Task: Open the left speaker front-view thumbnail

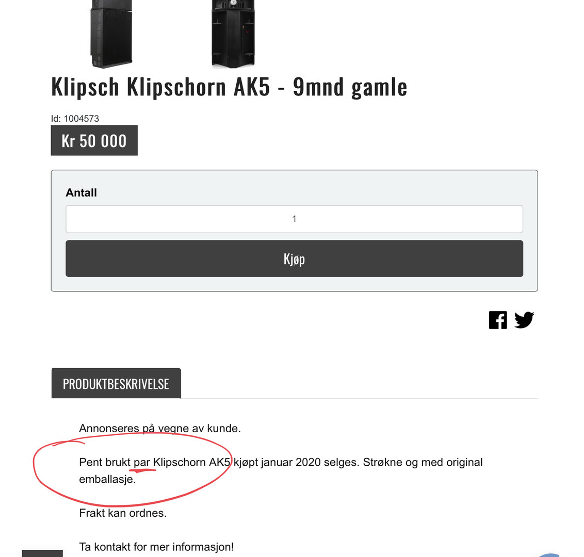Action: pos(111,34)
